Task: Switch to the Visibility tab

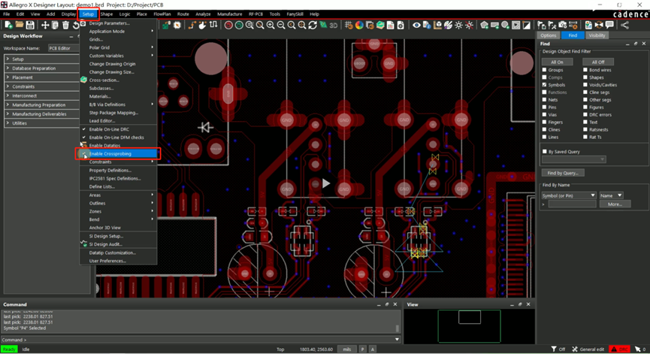Action: click(x=597, y=35)
